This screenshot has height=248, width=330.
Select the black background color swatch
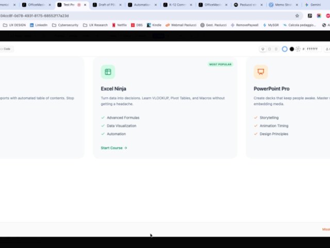(291, 49)
